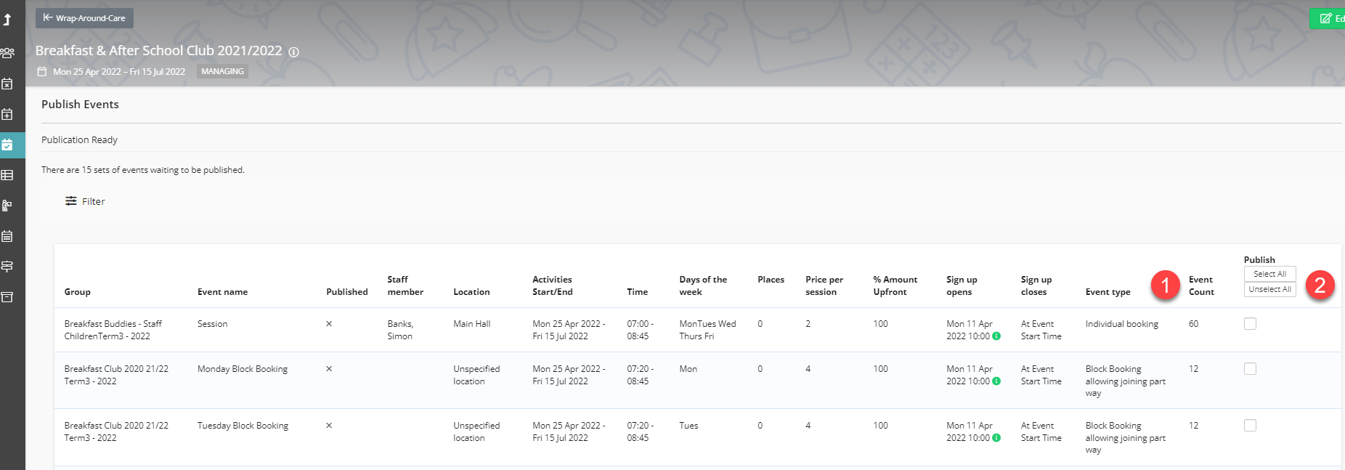The height and width of the screenshot is (470, 1345).
Task: Go back to Wrap-Around-Care
Action: tap(84, 18)
